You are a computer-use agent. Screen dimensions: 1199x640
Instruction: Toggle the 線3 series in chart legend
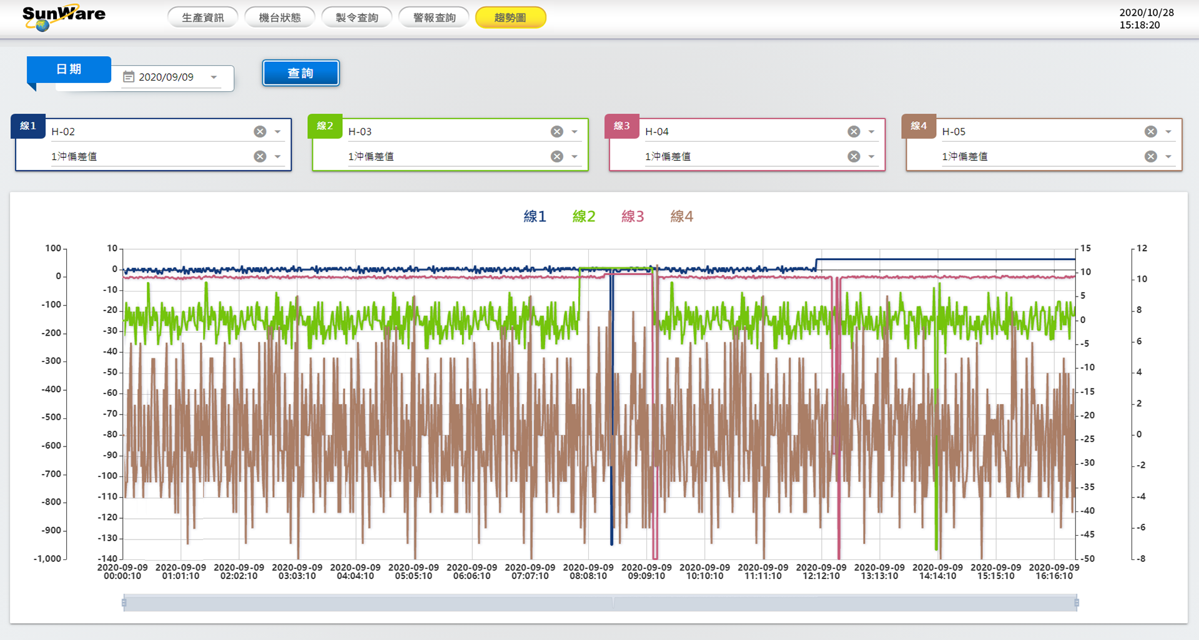633,217
